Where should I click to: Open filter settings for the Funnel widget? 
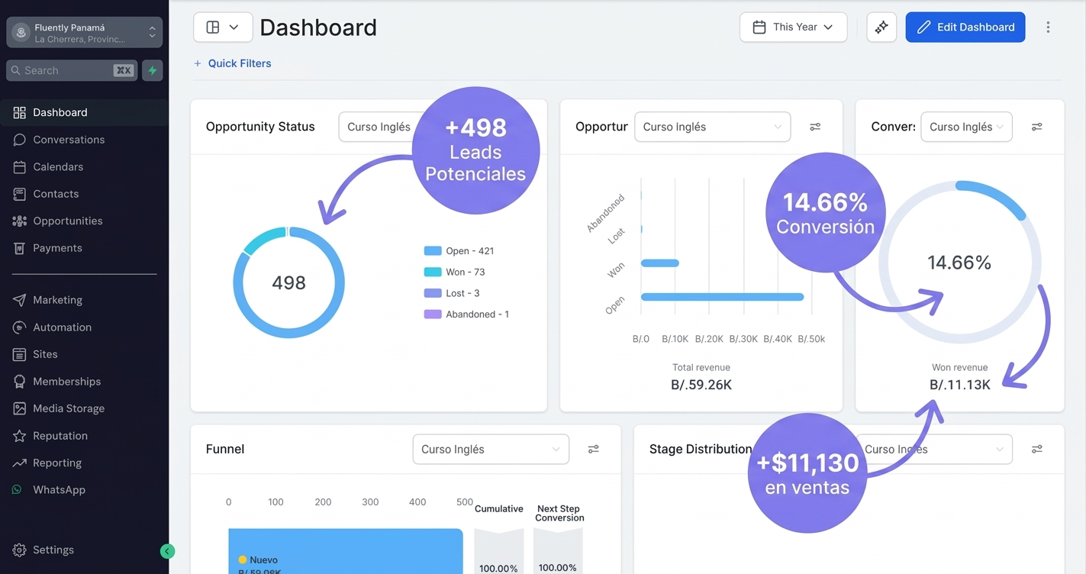click(x=593, y=450)
